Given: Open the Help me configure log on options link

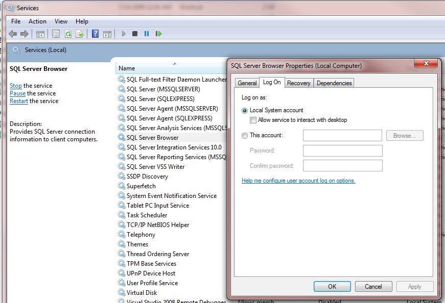Looking at the screenshot, I should [298, 181].
